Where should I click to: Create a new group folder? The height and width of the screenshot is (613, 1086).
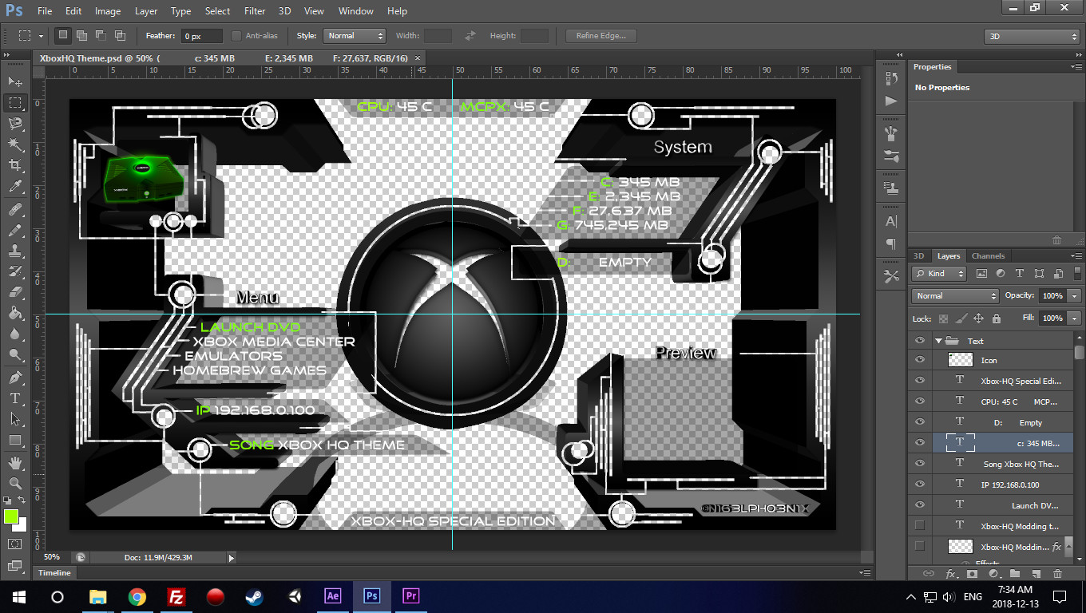pyautogui.click(x=1015, y=573)
